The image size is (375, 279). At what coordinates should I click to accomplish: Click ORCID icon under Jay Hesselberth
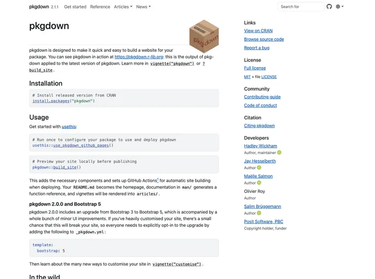(x=259, y=168)
